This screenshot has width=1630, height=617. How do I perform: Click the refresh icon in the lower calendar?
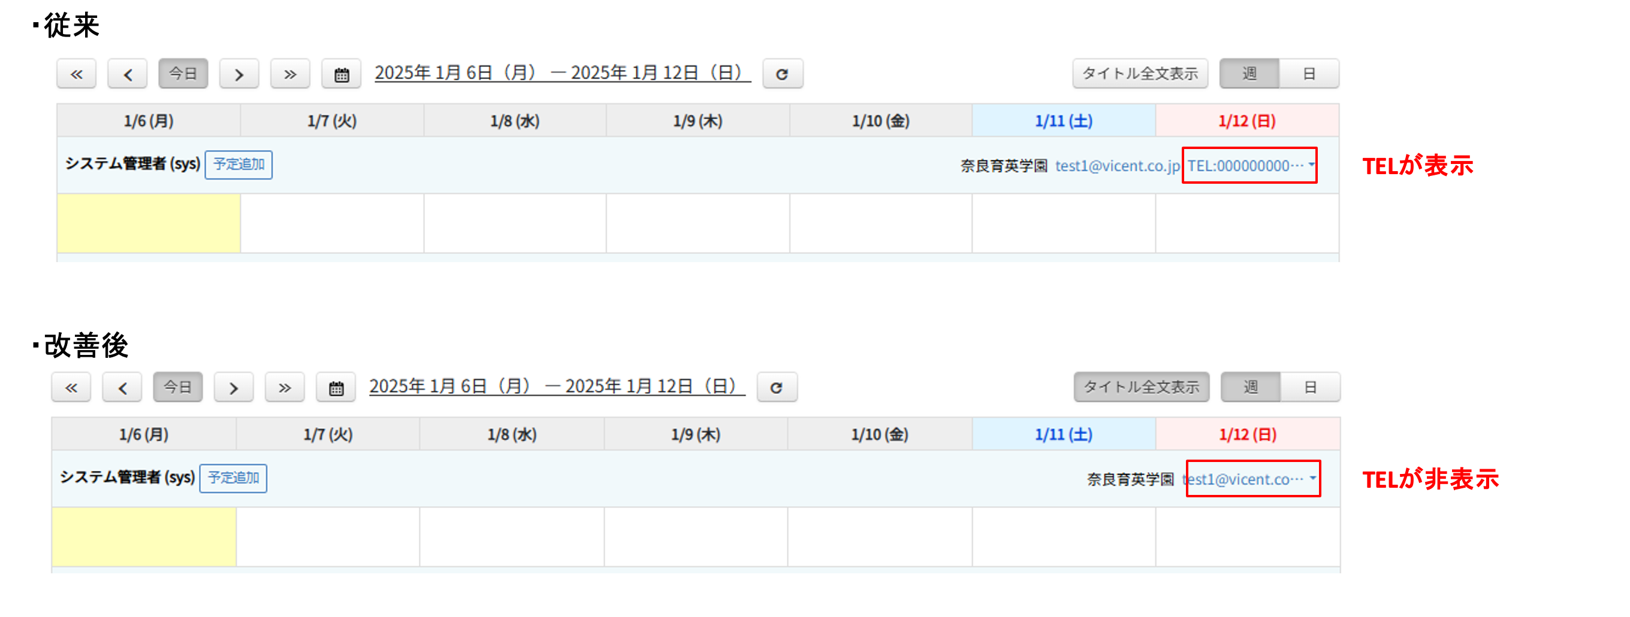[777, 388]
